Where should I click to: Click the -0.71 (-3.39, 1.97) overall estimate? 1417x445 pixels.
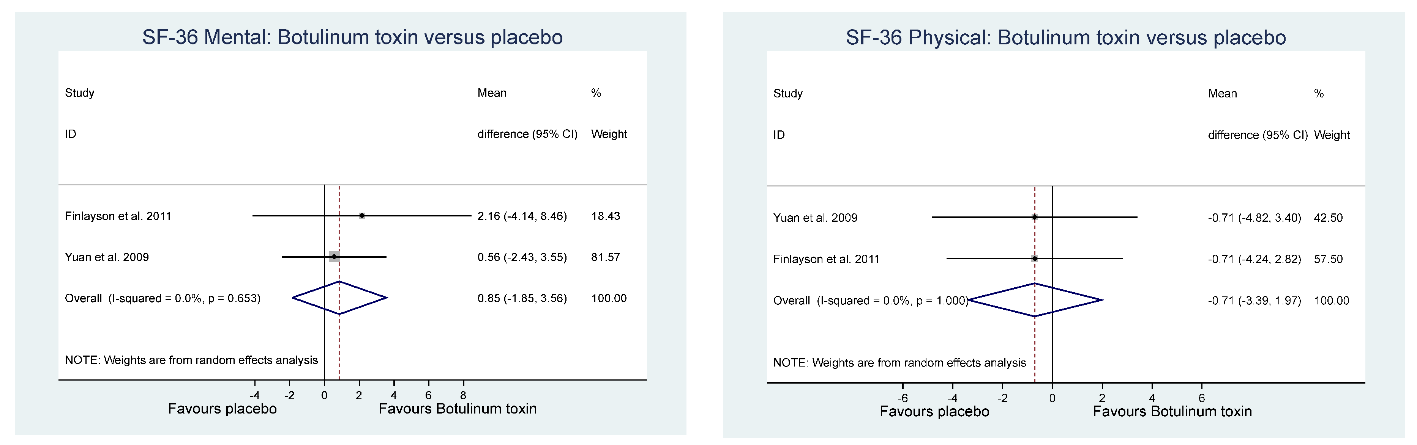[x=1254, y=301]
